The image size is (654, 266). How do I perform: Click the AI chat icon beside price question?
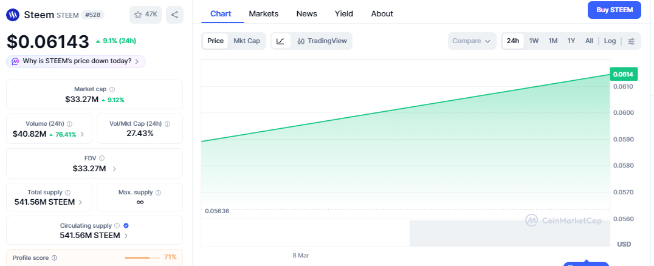coord(15,61)
